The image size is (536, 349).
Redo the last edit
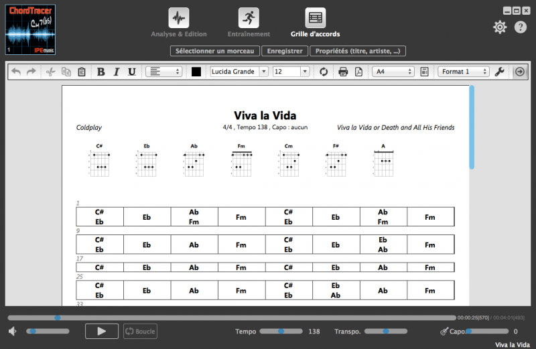(x=31, y=72)
